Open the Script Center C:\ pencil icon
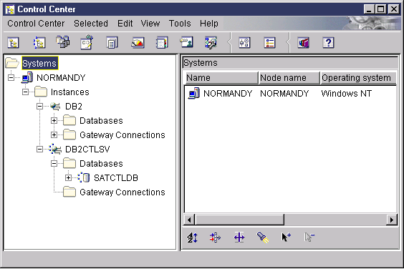The image size is (404, 269). point(87,42)
